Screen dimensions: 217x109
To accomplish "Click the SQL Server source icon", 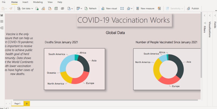I will point(50,9).
